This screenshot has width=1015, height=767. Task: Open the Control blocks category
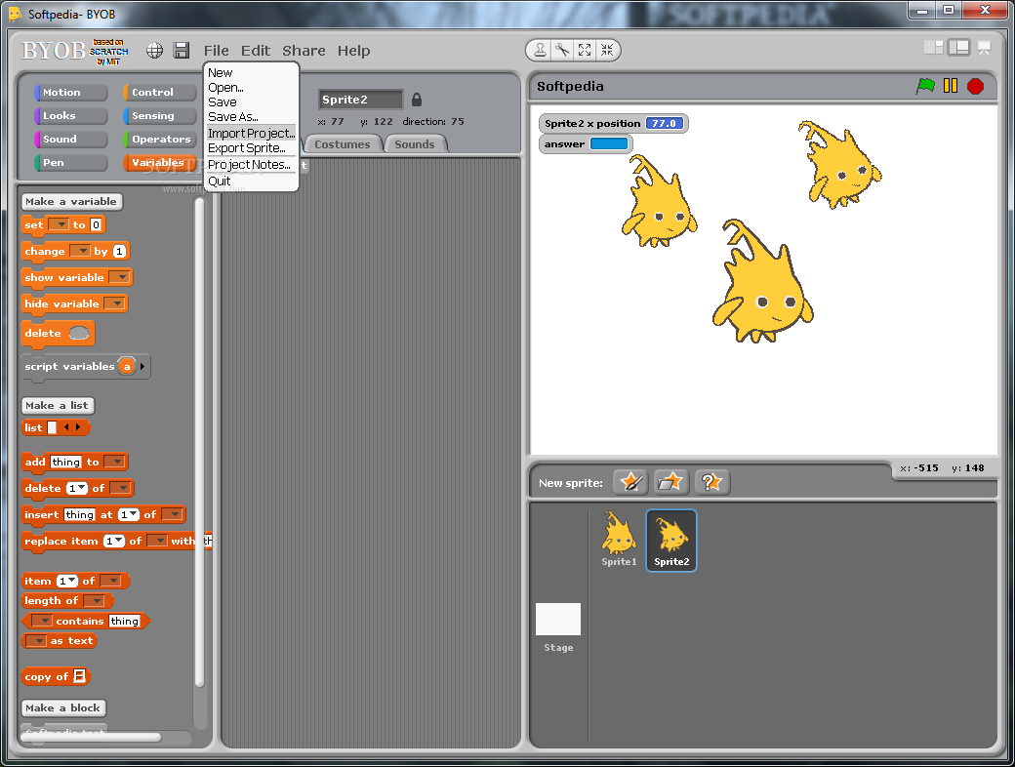(x=160, y=93)
